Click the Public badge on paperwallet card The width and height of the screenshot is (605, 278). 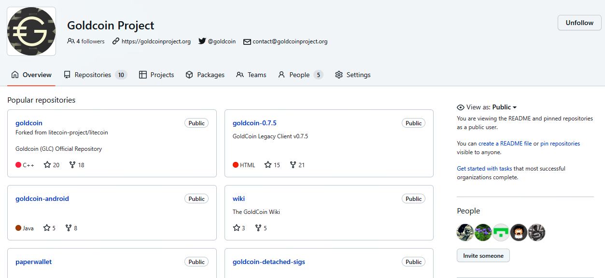coord(197,262)
